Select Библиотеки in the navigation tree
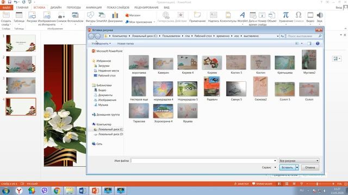The image size is (348, 195). (102, 86)
